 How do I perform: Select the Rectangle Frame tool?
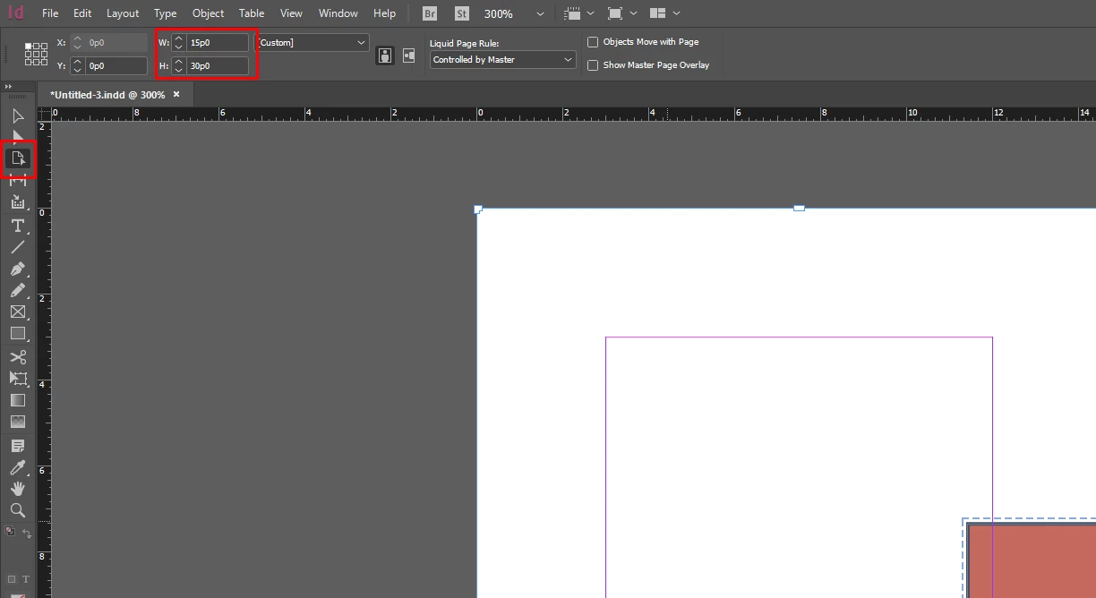(18, 312)
